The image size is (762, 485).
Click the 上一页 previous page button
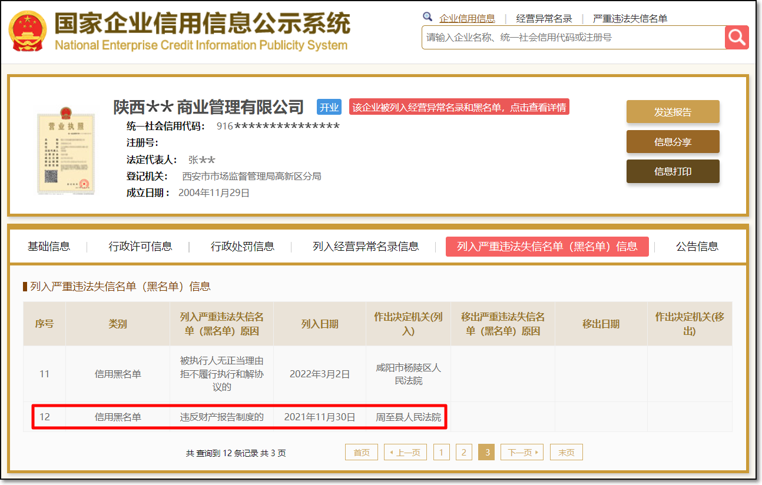point(406,452)
